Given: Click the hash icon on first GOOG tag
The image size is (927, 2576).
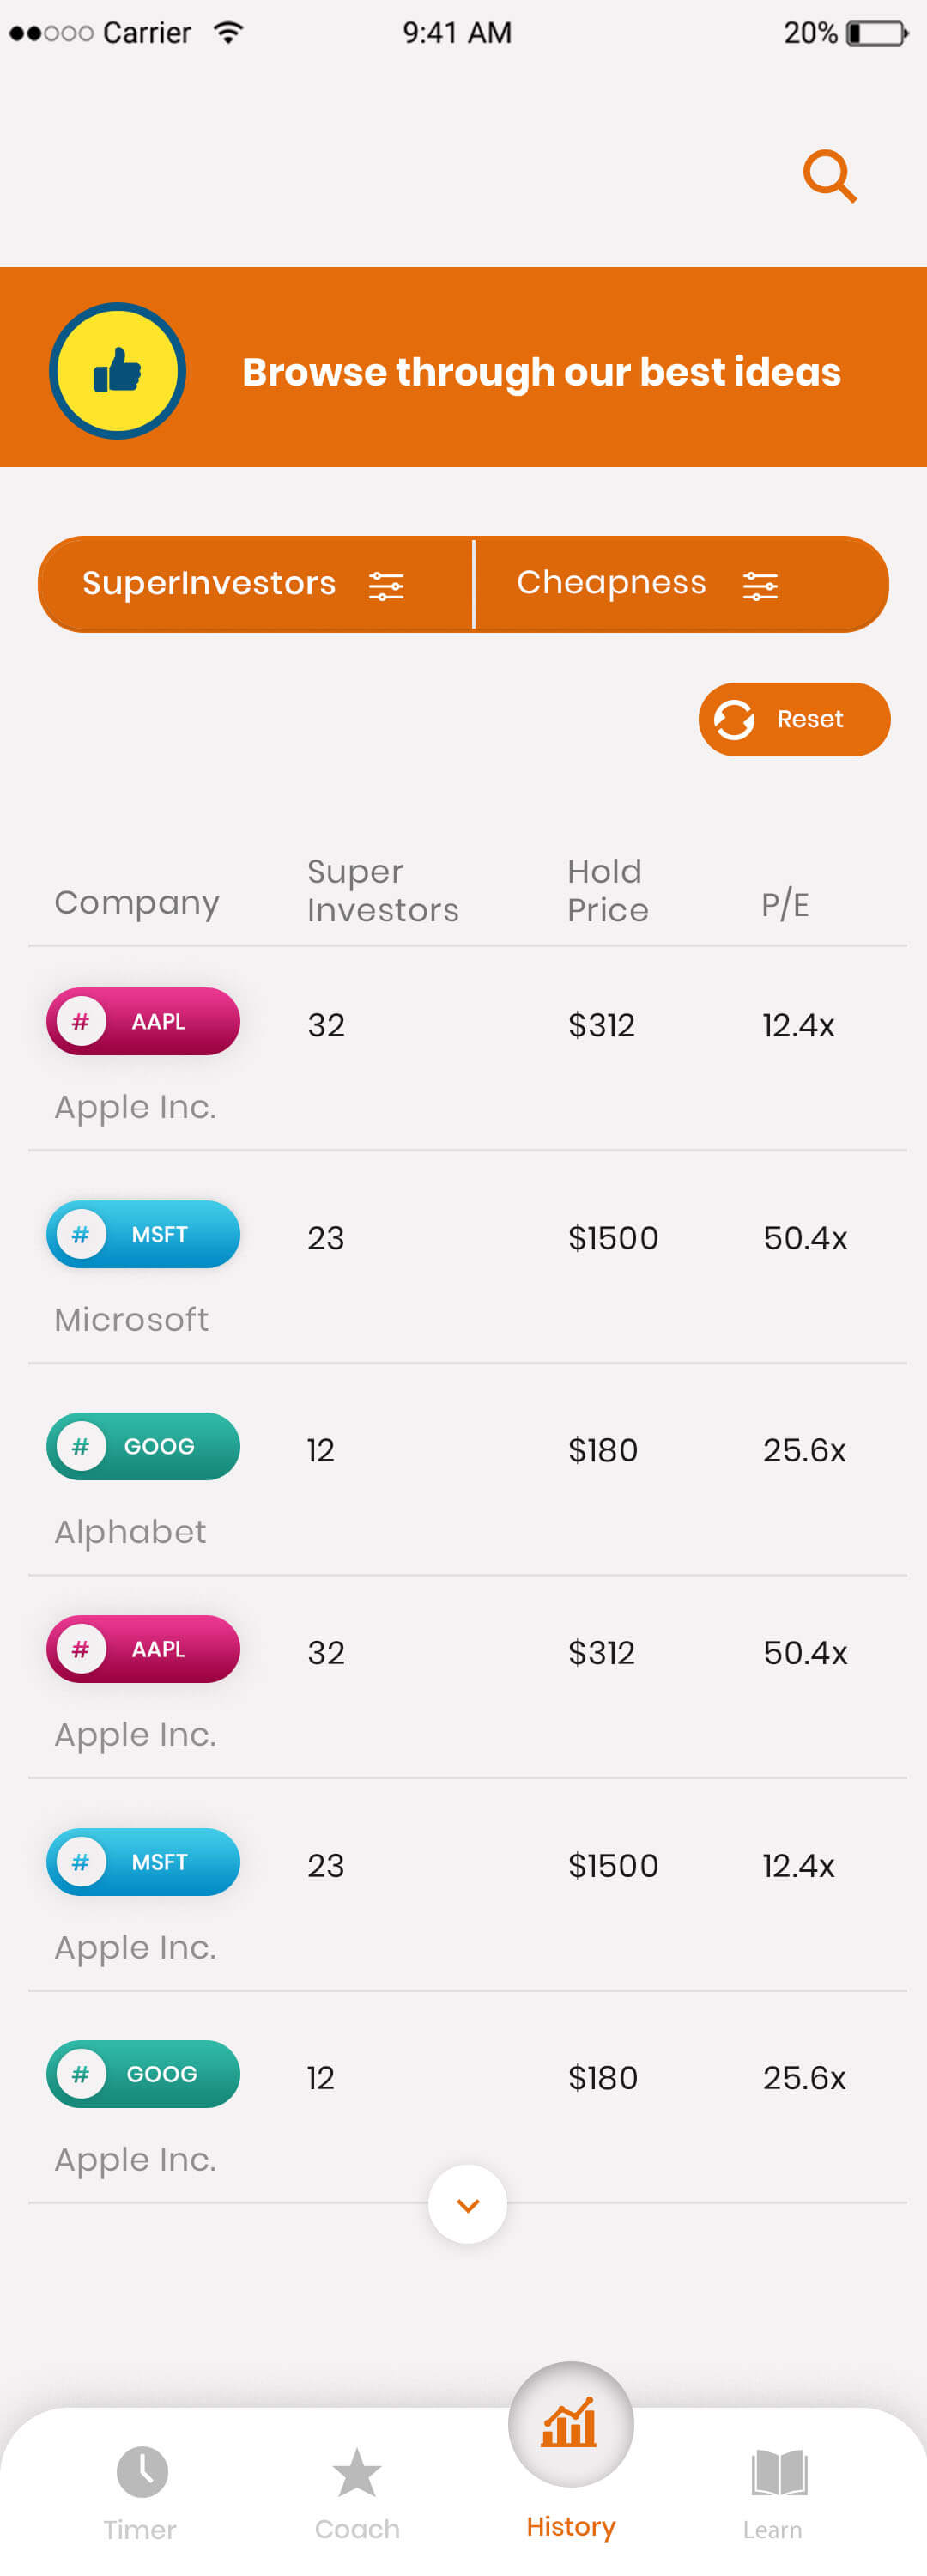Looking at the screenshot, I should (x=81, y=1446).
